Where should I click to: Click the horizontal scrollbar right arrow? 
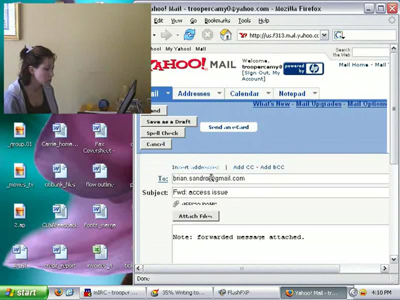click(x=385, y=268)
